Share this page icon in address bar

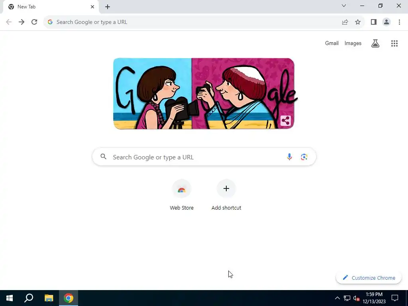click(345, 22)
